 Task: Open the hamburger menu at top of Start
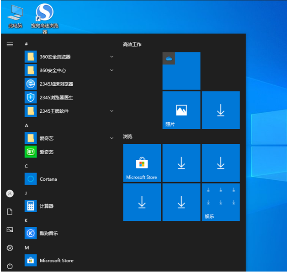(10, 44)
